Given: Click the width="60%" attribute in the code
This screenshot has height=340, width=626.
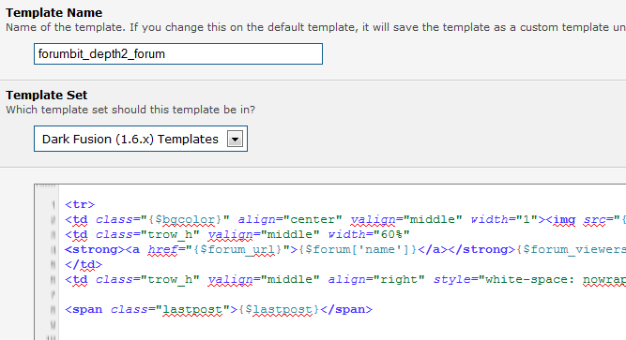Looking at the screenshot, I should [x=369, y=234].
